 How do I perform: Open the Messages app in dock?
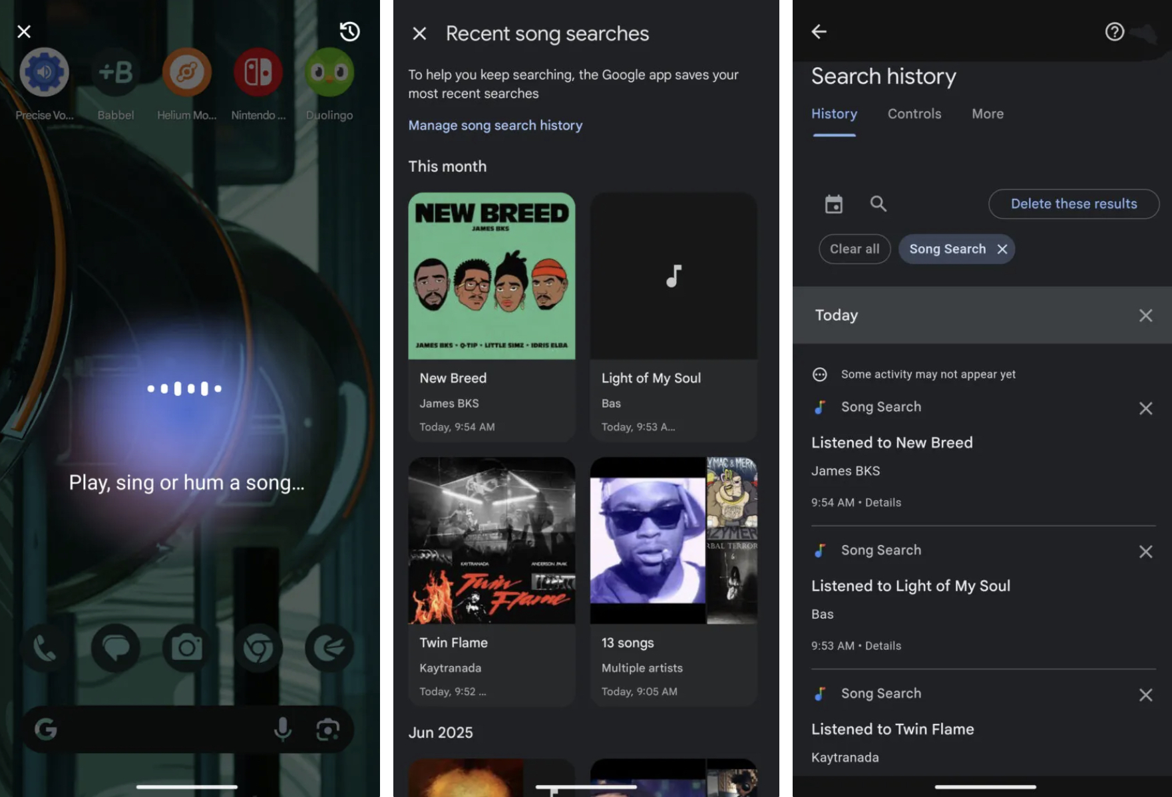pos(116,647)
